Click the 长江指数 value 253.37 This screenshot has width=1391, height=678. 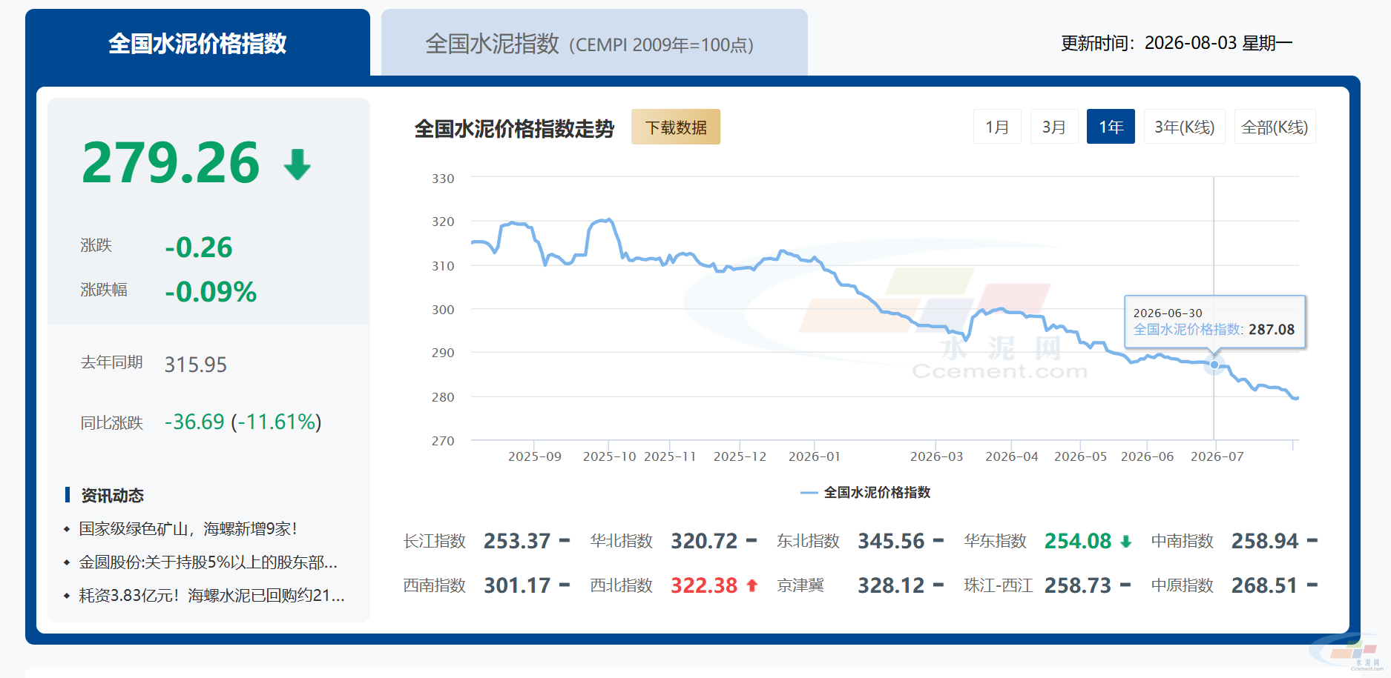click(x=517, y=542)
